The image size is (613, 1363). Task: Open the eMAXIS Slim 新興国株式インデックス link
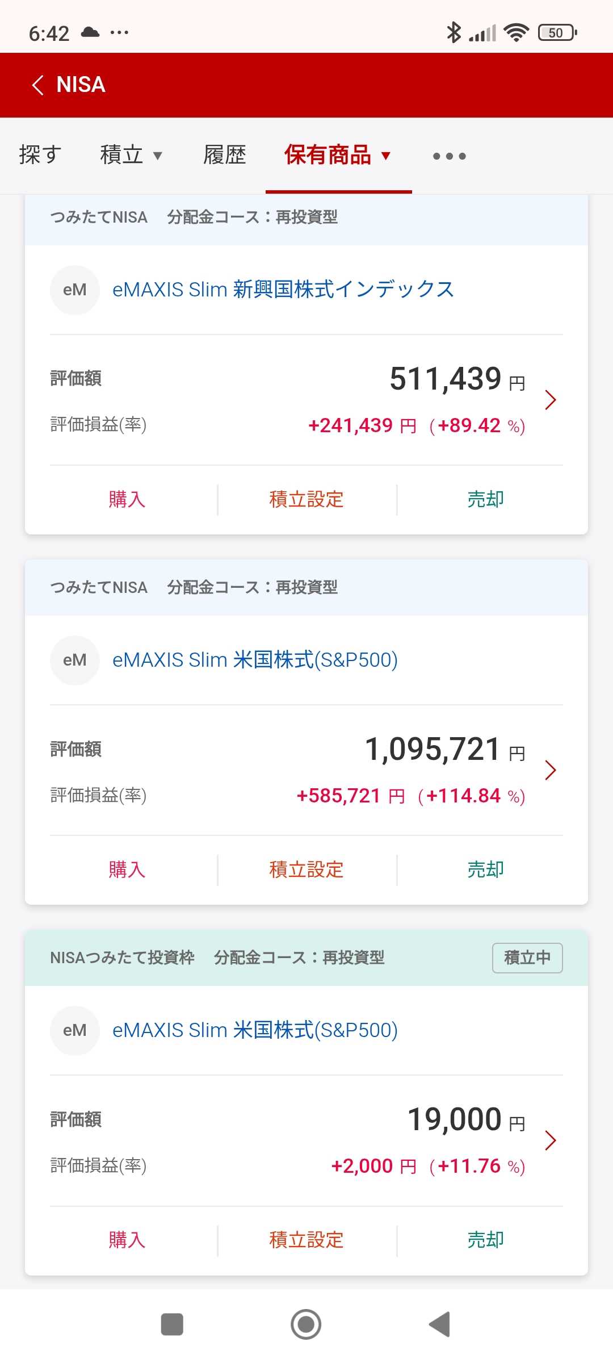tap(283, 290)
